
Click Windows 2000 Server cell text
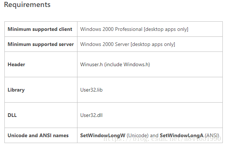pyautogui.click(x=128, y=44)
